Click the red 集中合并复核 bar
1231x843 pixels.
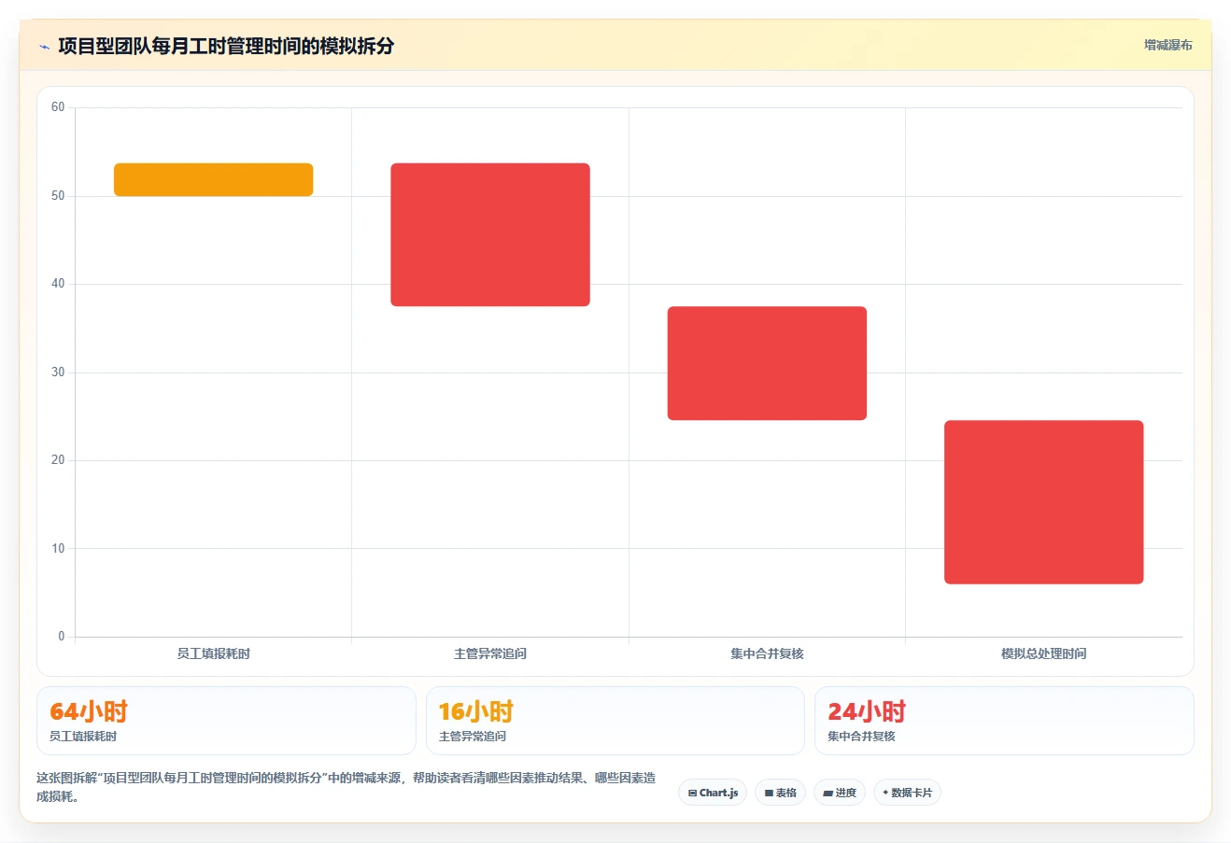click(x=767, y=363)
